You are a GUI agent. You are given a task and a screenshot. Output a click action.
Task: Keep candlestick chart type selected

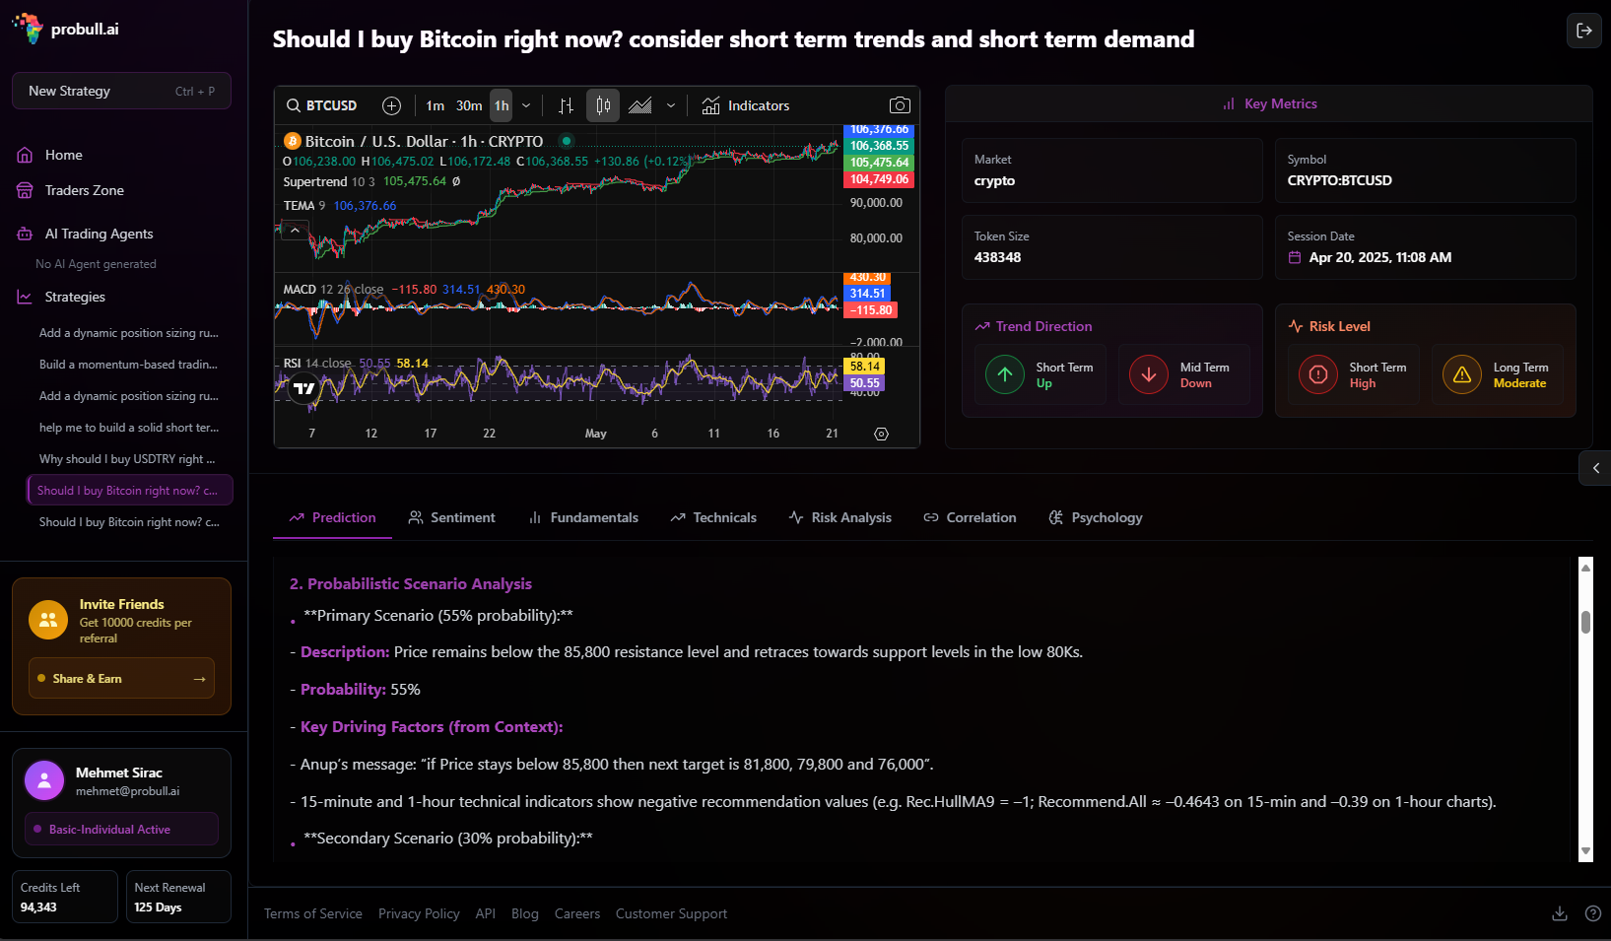(x=602, y=105)
